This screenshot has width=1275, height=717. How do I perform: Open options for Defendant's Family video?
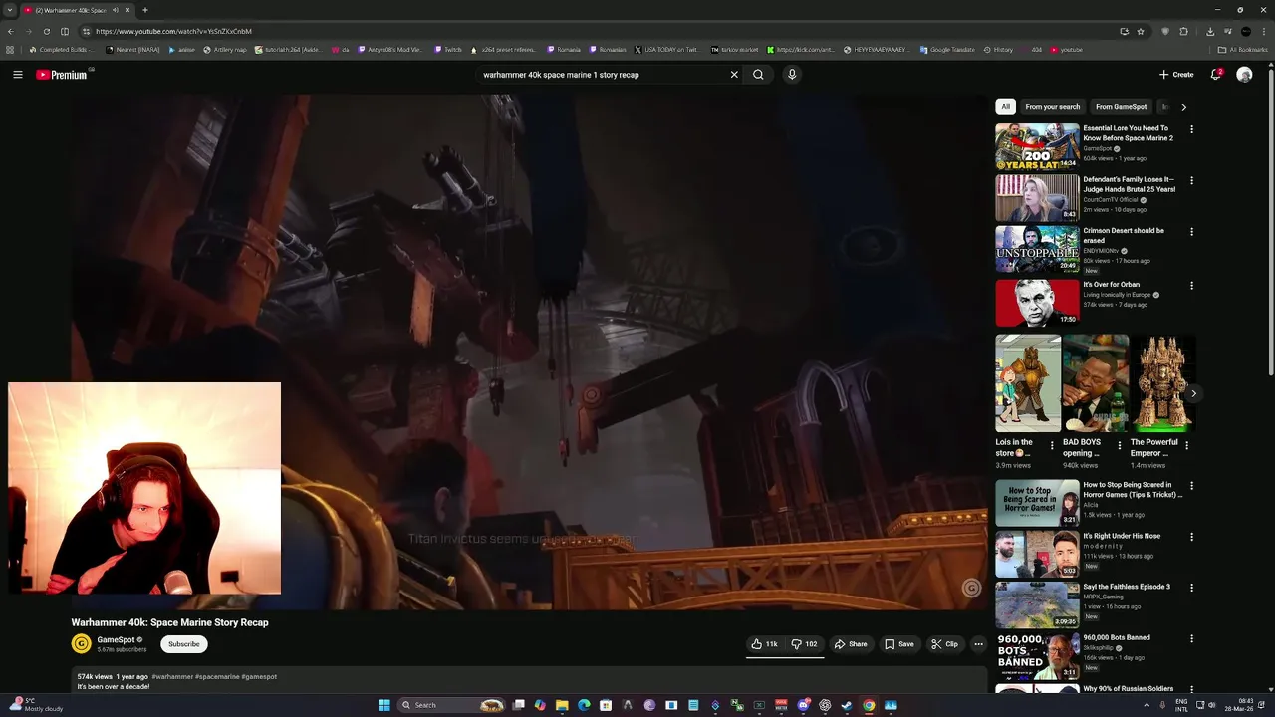pyautogui.click(x=1191, y=181)
